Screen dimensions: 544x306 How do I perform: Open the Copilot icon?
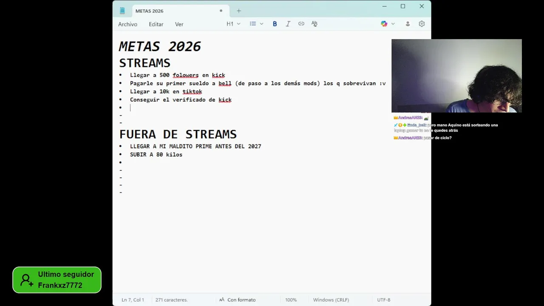pos(384,24)
